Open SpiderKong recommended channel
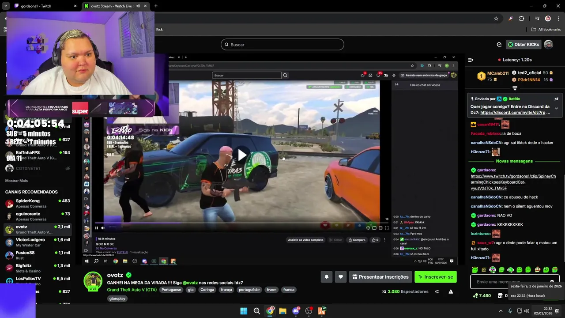Image resolution: width=565 pixels, height=318 pixels. coord(38,203)
